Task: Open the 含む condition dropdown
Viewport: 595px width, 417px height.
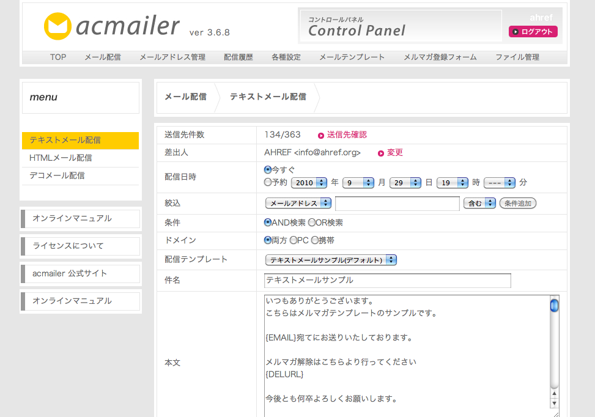Action: (480, 203)
